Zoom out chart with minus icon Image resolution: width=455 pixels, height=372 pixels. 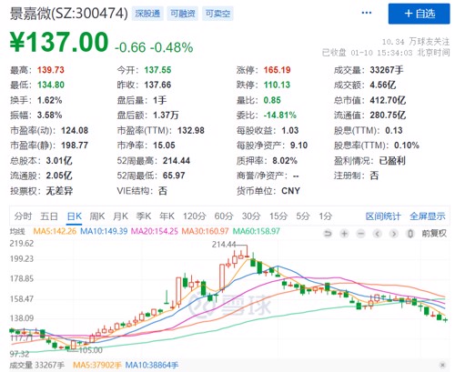click(x=360, y=234)
